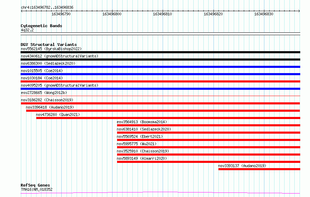Click the red bar under nsv5893149
Image resolution: width=310 pixels, height=197 pixels.
pos(209,162)
